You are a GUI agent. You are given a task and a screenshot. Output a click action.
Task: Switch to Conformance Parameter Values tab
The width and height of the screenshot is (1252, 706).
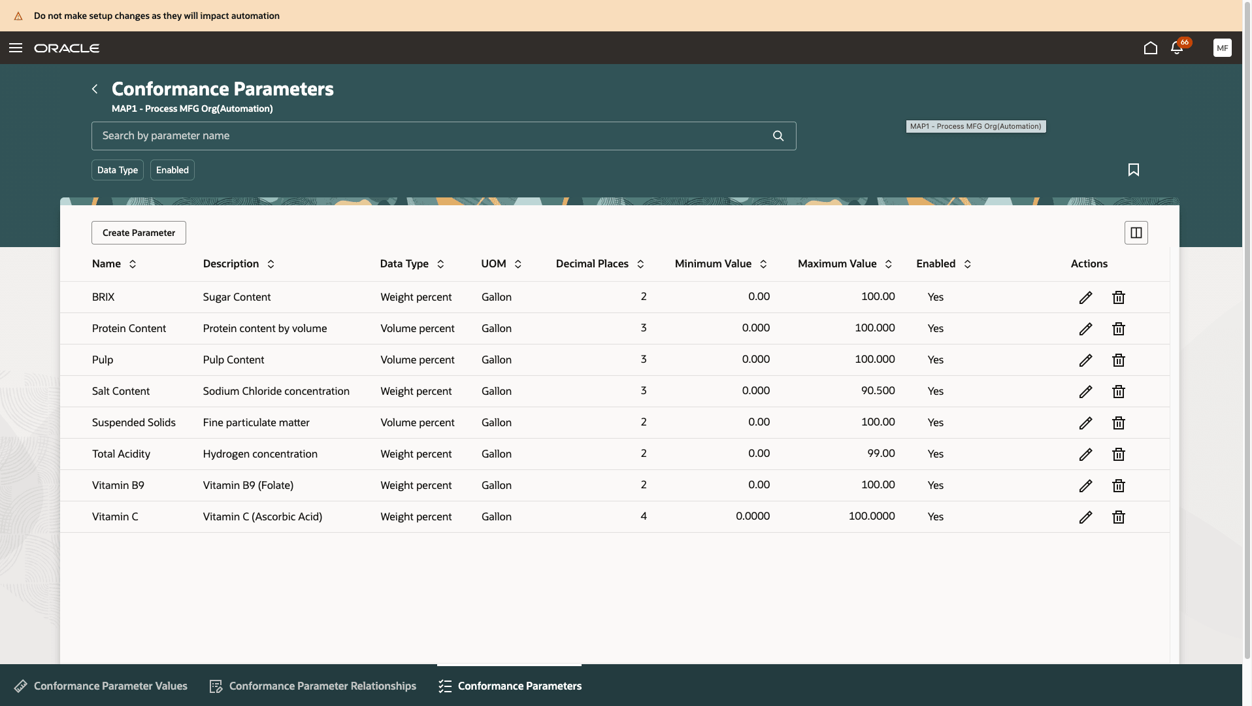[101, 686]
